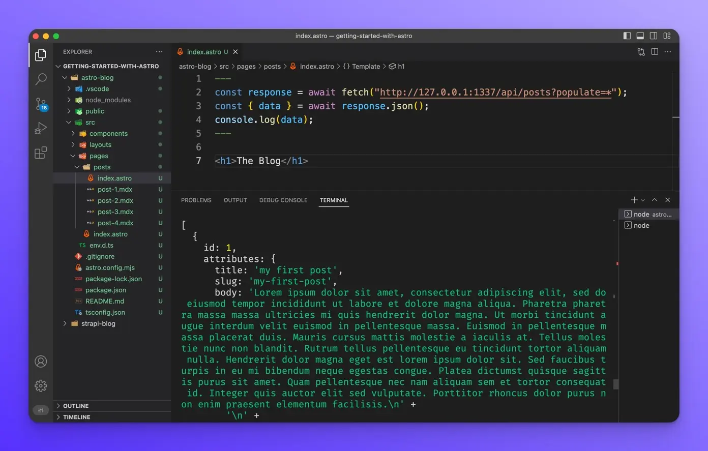Collapse the src folder
Screen dimensions: 708x451
click(90, 123)
